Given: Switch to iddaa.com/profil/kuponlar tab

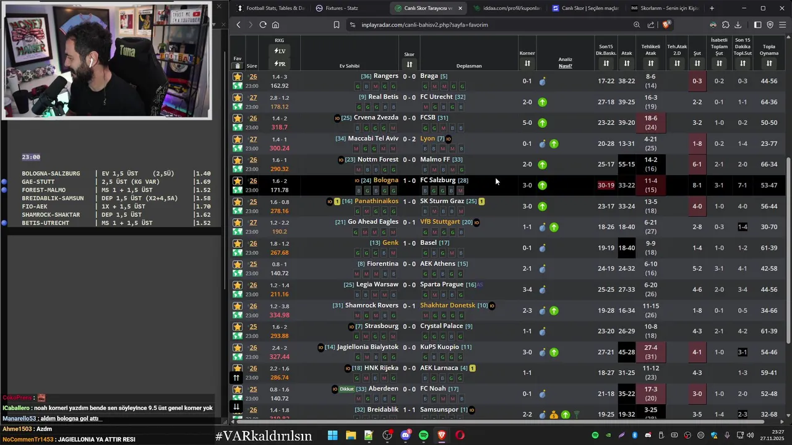Looking at the screenshot, I should [506, 8].
